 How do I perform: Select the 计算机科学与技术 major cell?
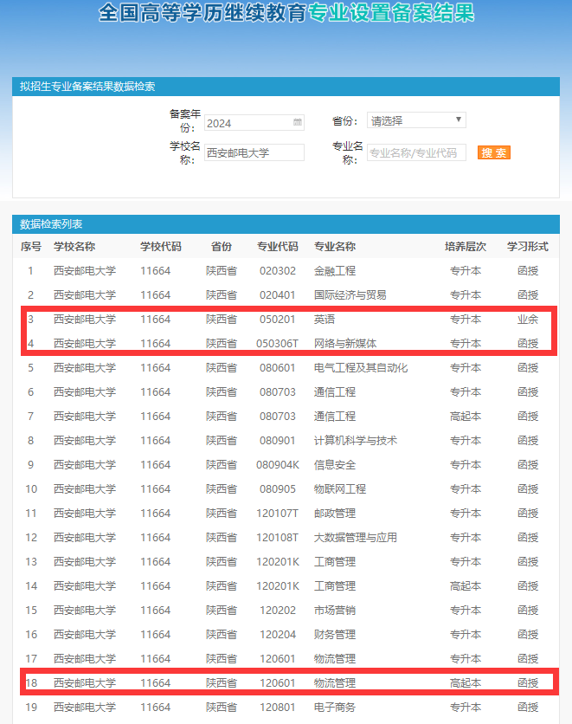tap(356, 441)
